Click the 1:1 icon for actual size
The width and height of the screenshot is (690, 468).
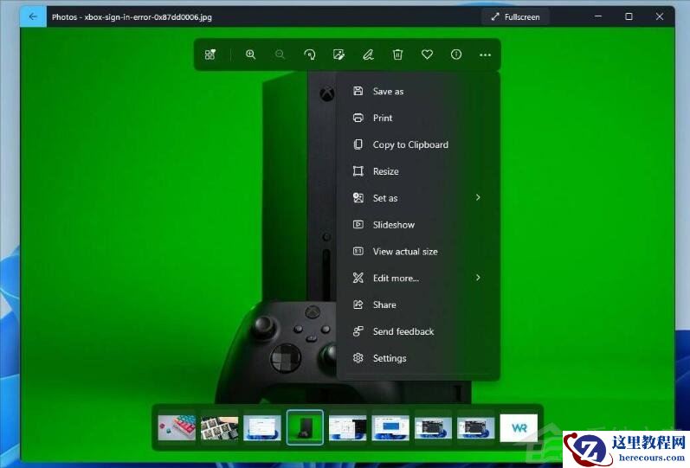358,251
